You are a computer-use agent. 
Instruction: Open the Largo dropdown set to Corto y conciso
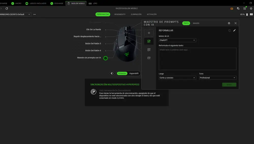point(177,78)
